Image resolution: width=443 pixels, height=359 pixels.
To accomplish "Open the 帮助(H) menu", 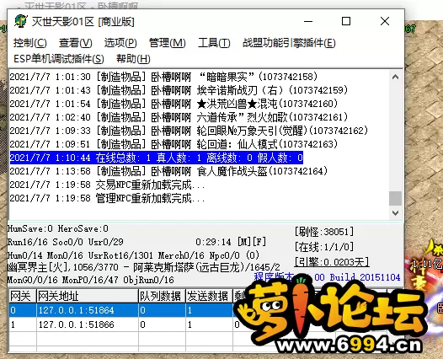I will tap(133, 59).
